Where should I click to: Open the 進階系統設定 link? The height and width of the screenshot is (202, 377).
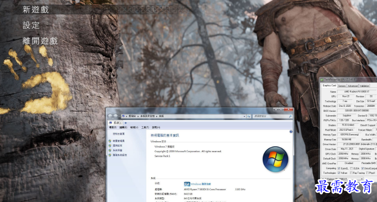pyautogui.click(x=120, y=155)
